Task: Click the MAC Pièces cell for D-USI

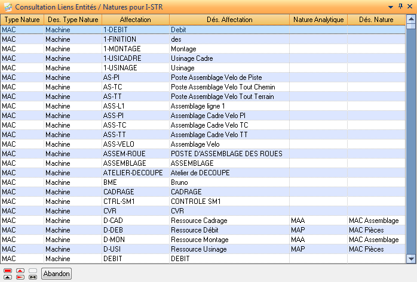Action: tap(366, 249)
